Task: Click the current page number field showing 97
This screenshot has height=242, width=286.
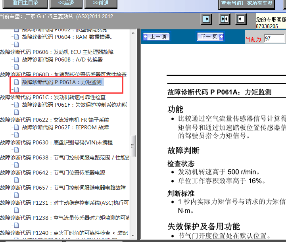Action: point(274,38)
